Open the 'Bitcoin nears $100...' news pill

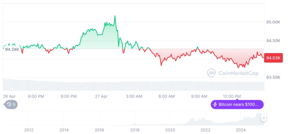pos(237,105)
